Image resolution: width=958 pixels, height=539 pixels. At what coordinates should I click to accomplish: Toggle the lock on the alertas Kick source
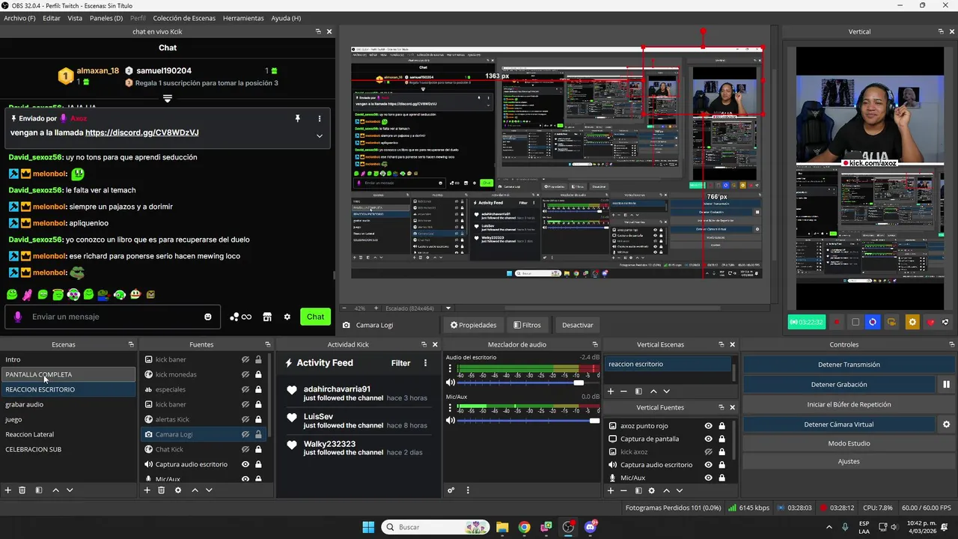tap(258, 419)
